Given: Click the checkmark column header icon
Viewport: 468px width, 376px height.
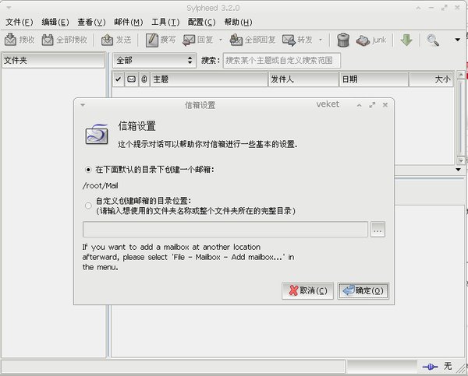Looking at the screenshot, I should click(x=119, y=79).
